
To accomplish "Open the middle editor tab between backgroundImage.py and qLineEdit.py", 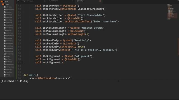I will (54, 1).
